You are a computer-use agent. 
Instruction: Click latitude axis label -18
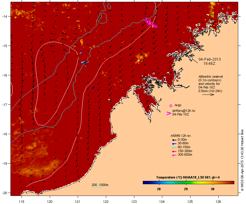[4, 134]
